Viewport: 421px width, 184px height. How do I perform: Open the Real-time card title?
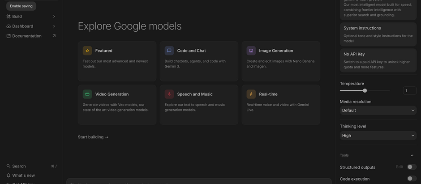(x=268, y=94)
